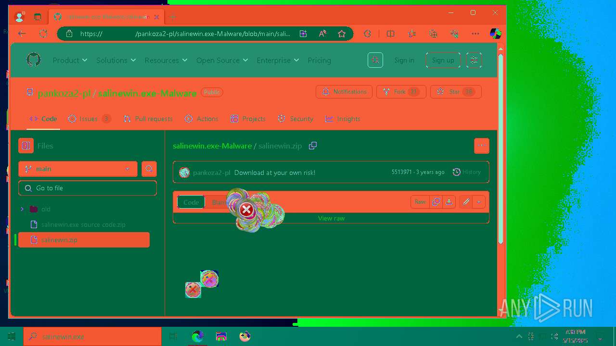The image size is (616, 346).
Task: Click the browser address bar URL
Action: [x=185, y=34]
